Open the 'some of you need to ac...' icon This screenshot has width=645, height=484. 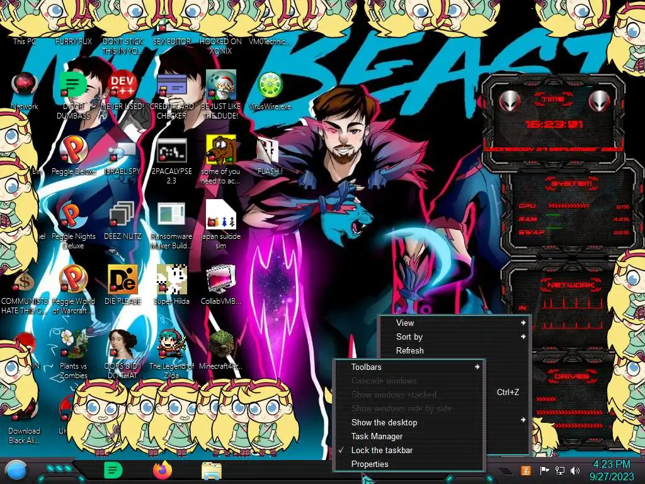click(220, 150)
